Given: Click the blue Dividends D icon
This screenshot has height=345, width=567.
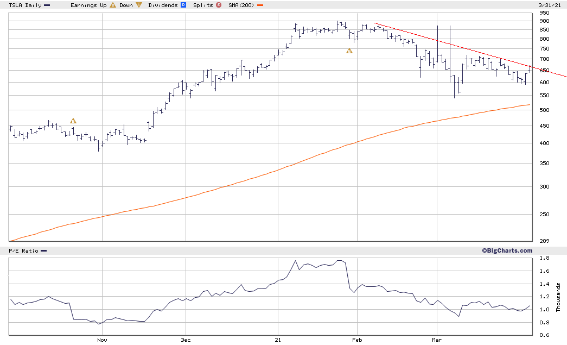Looking at the screenshot, I should click(183, 5).
